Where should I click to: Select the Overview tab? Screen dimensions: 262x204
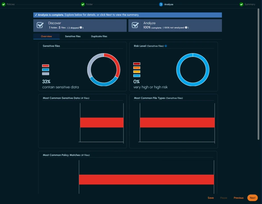tap(46, 36)
